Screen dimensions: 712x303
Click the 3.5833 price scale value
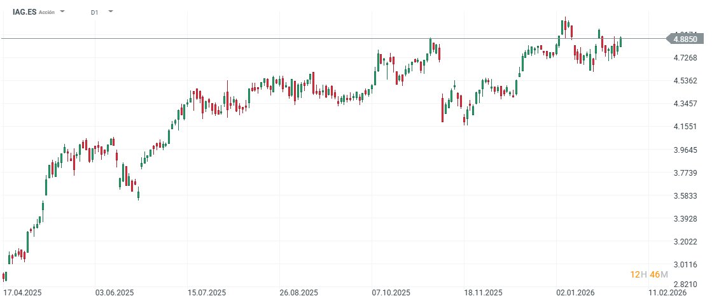pyautogui.click(x=685, y=196)
